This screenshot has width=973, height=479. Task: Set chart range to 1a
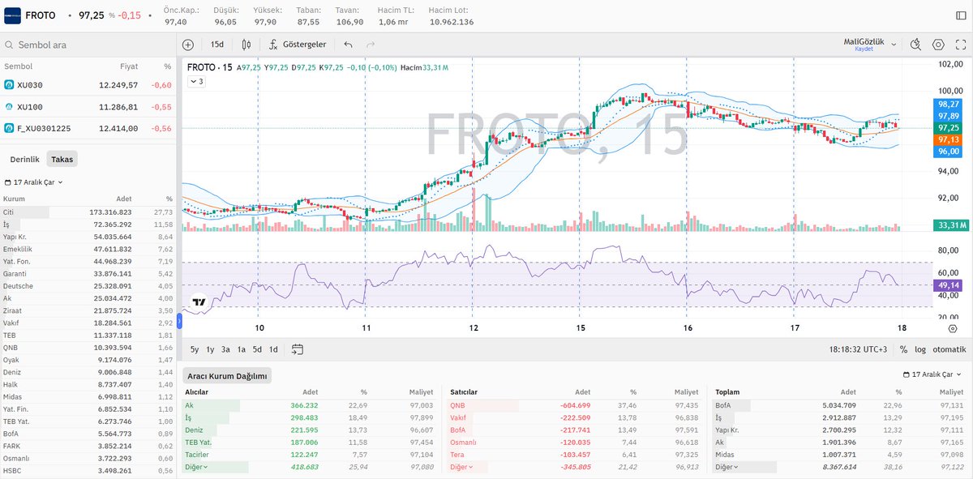(x=242, y=349)
